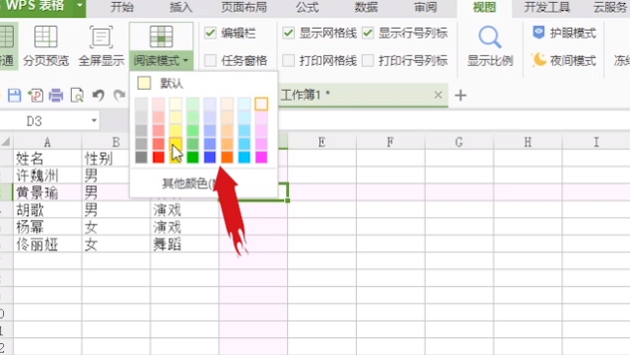
Task: Redo the last action
Action: point(119,96)
